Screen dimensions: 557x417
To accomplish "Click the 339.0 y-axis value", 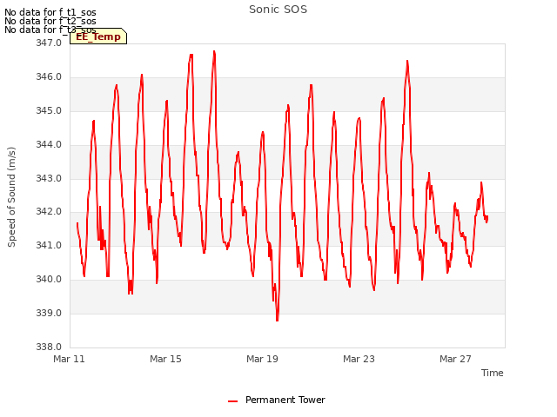I will [x=49, y=313].
